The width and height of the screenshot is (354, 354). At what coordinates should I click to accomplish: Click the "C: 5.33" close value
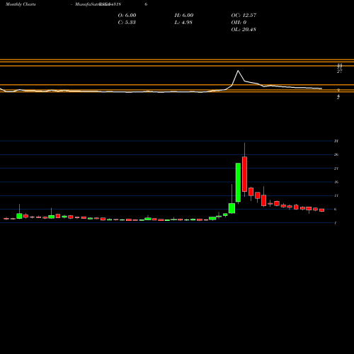pyautogui.click(x=127, y=22)
